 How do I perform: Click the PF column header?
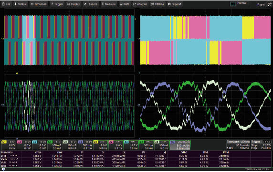[144, 152]
